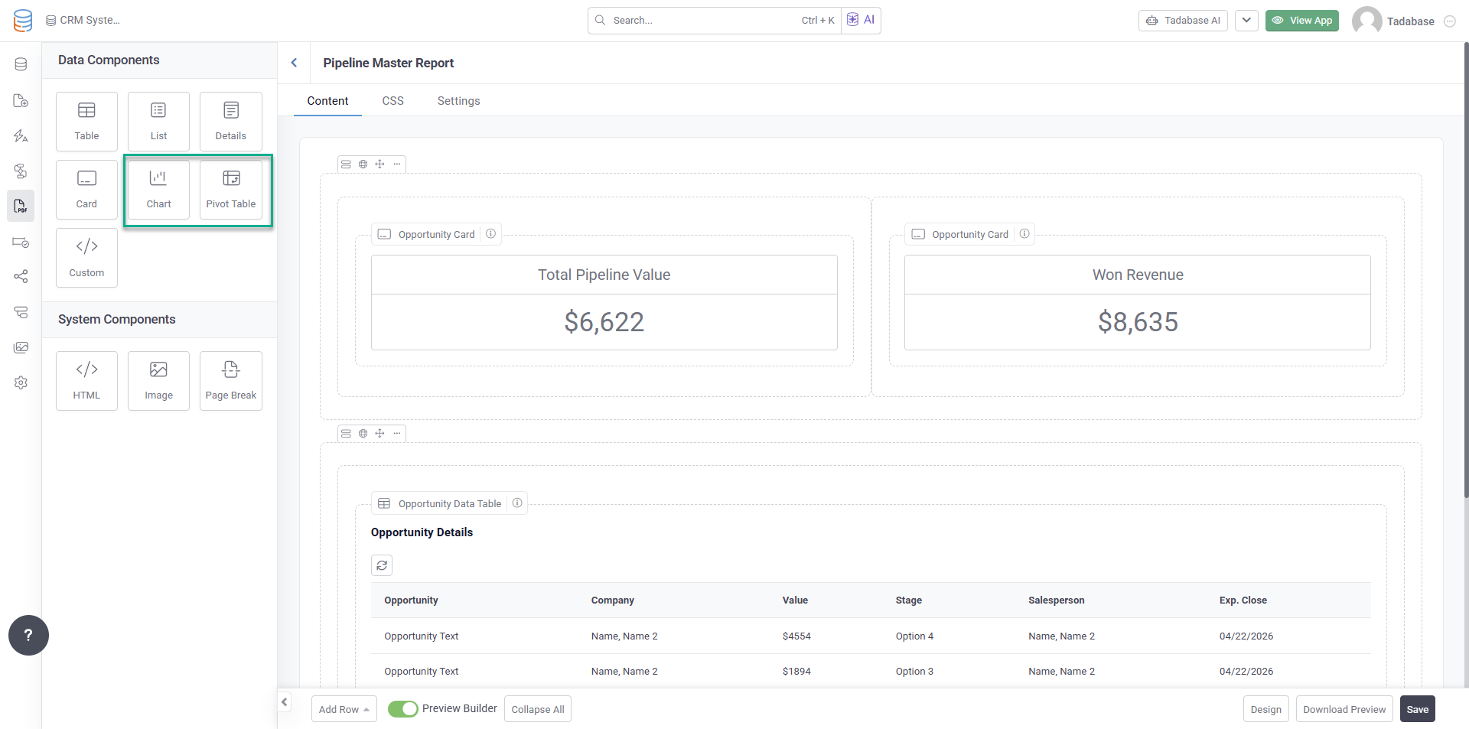Image resolution: width=1469 pixels, height=729 pixels.
Task: Click the info icon beside Opportunity Data Table
Action: coord(517,503)
